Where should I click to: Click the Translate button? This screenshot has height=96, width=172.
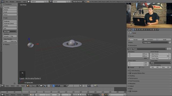[10, 7]
